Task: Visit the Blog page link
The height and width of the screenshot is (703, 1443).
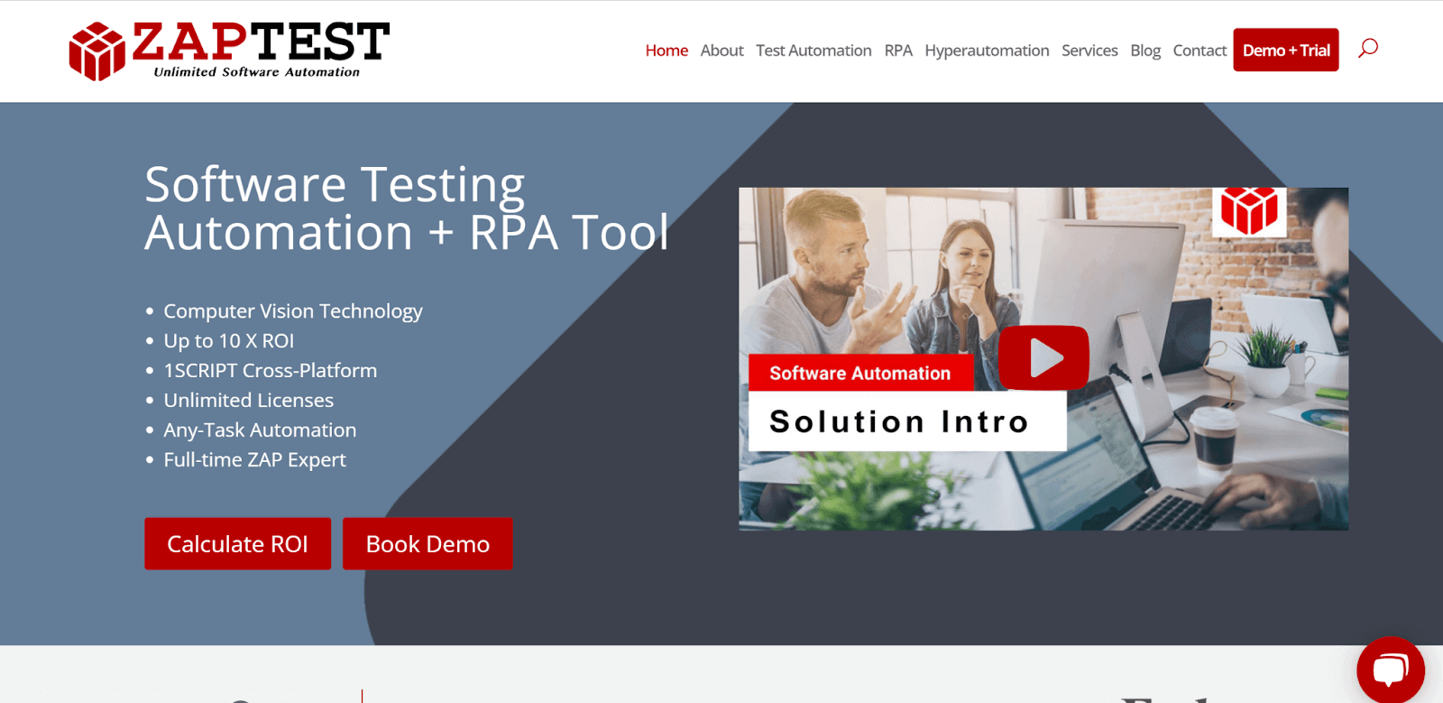Action: coord(1145,51)
